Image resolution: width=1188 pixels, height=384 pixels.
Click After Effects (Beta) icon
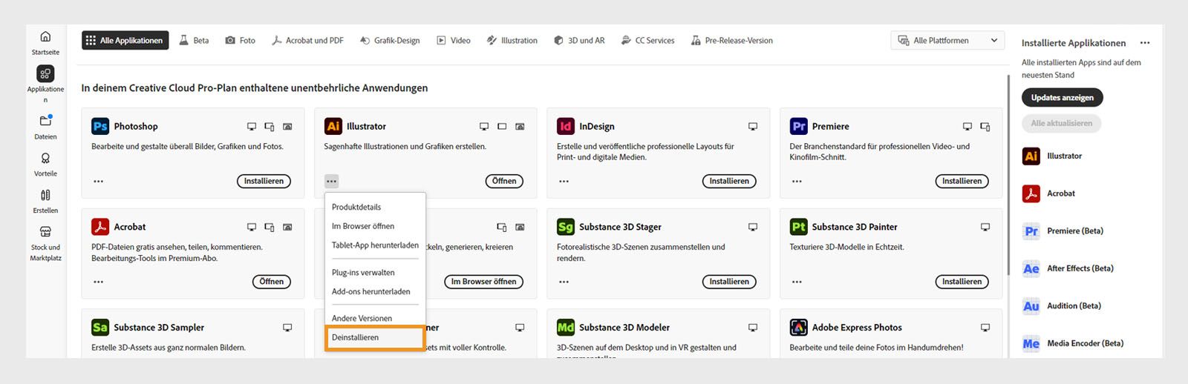1031,268
